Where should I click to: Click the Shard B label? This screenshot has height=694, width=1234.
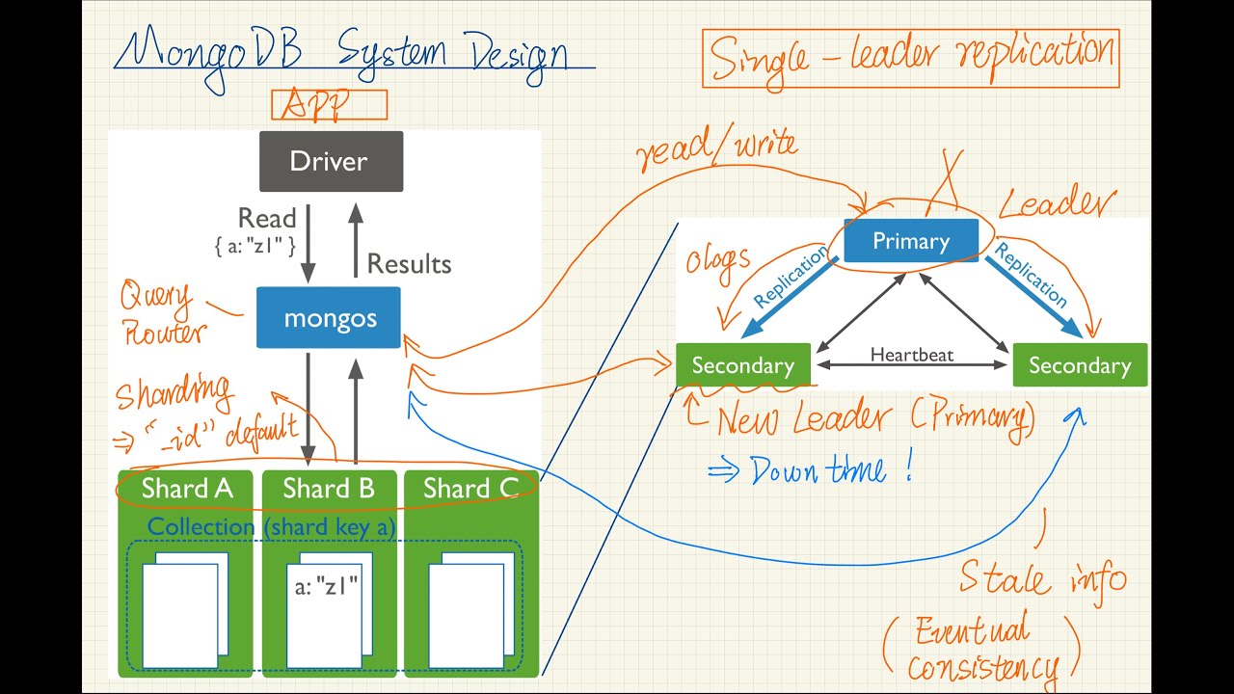pyautogui.click(x=328, y=489)
